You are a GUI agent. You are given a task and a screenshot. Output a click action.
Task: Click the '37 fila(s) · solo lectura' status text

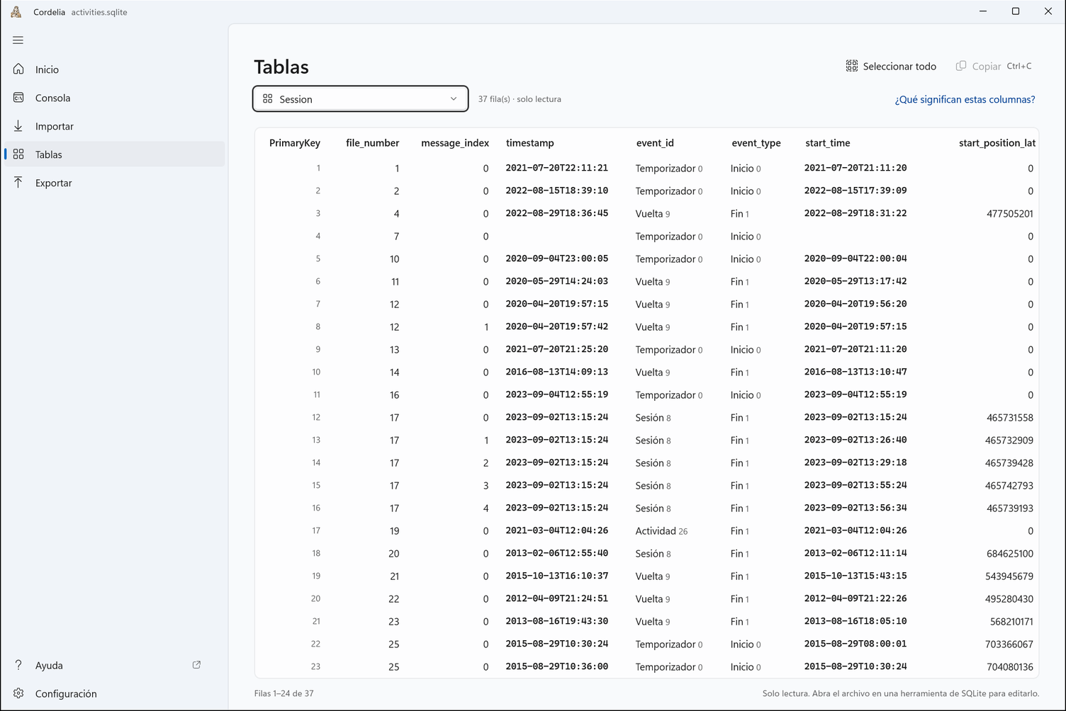click(x=520, y=99)
